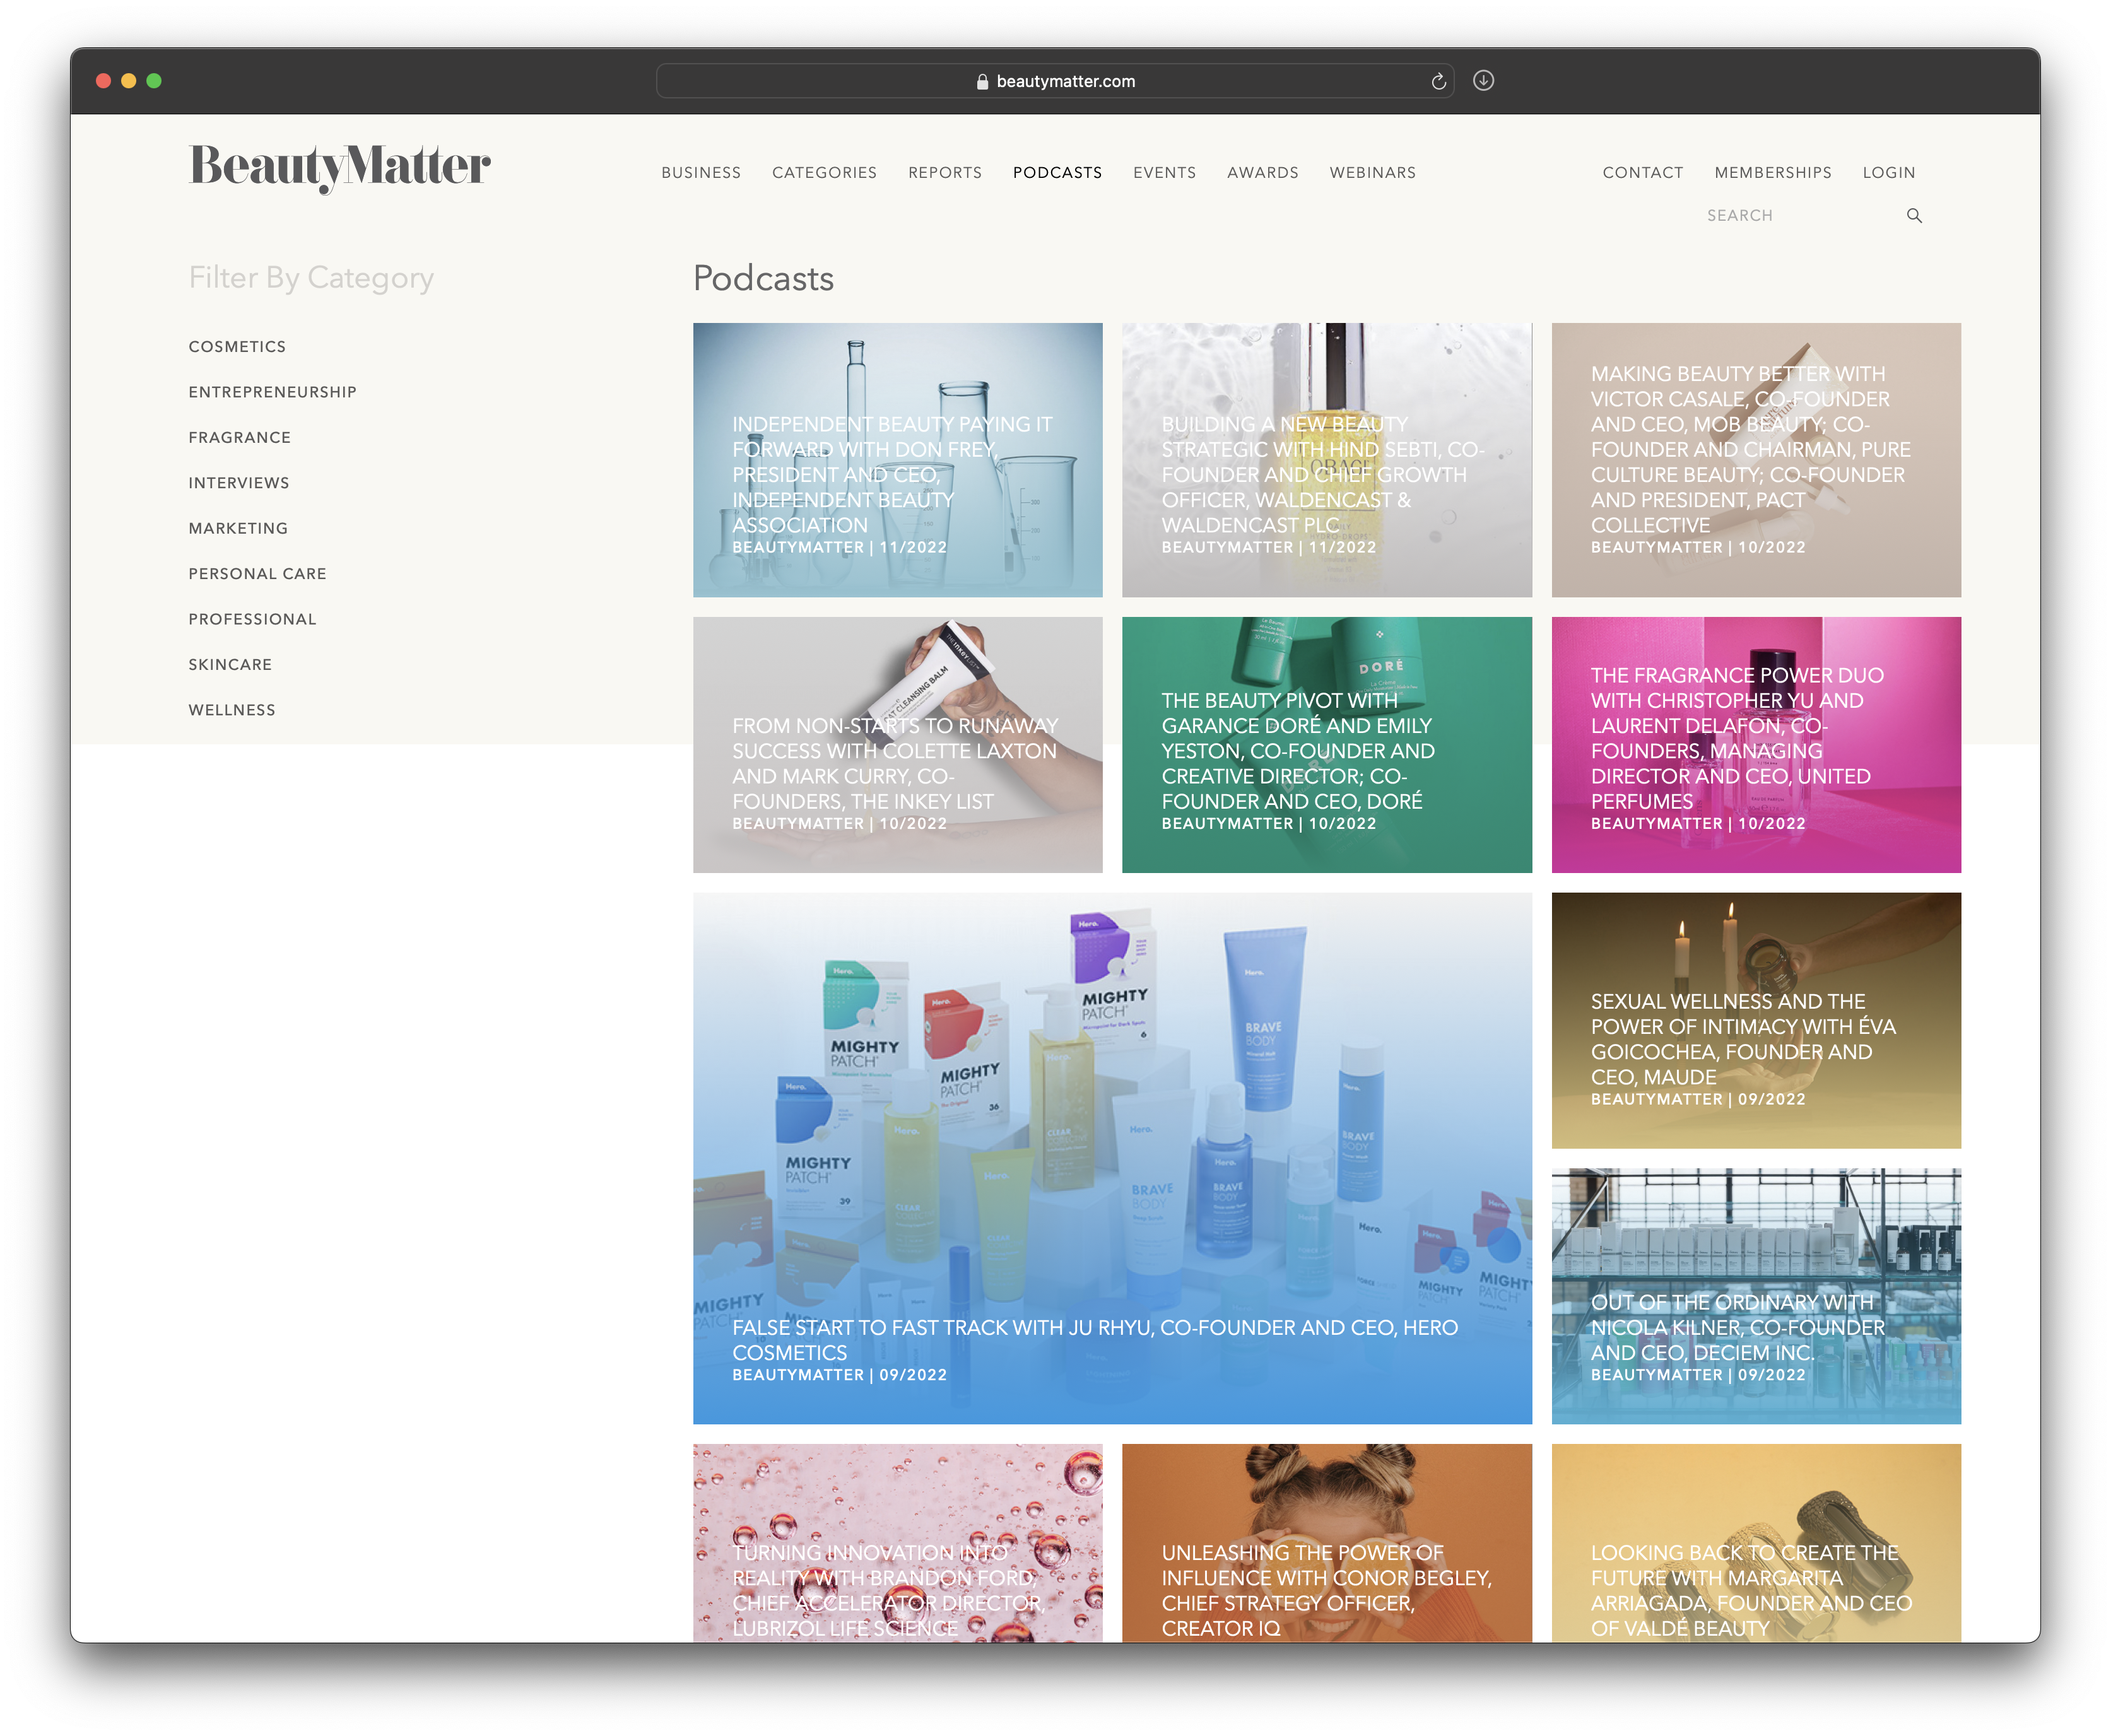
Task: Click the yellow minimize window button
Action: point(128,81)
